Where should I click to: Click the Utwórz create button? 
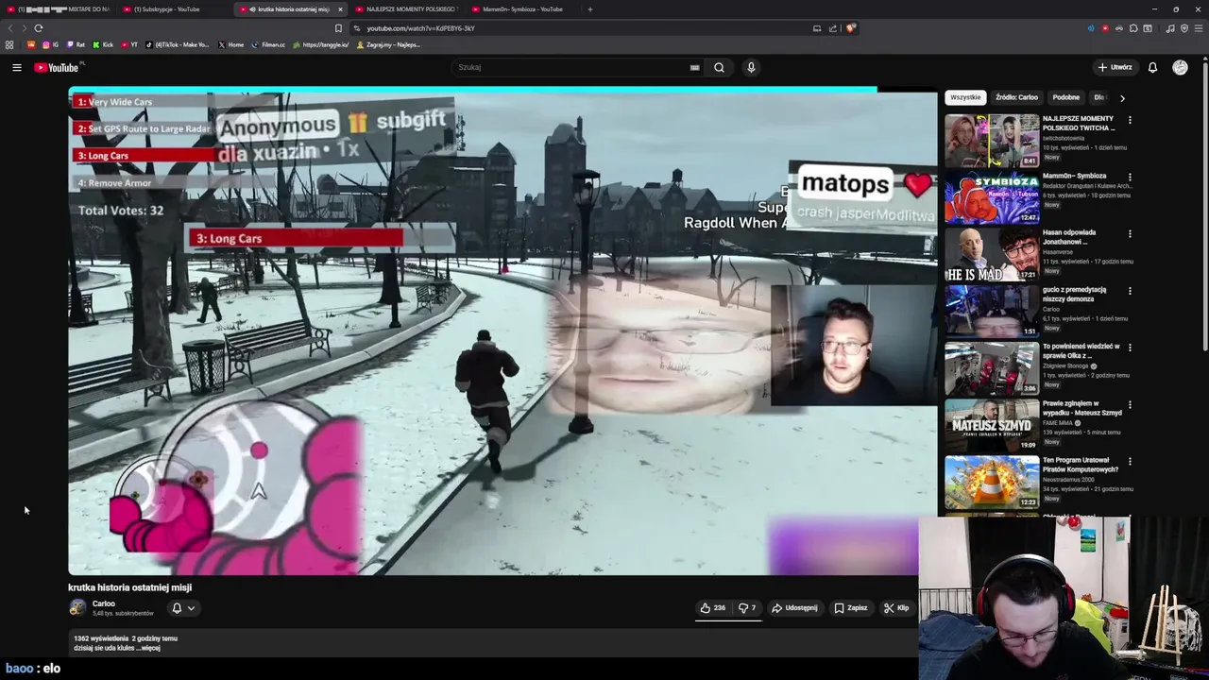coord(1115,67)
